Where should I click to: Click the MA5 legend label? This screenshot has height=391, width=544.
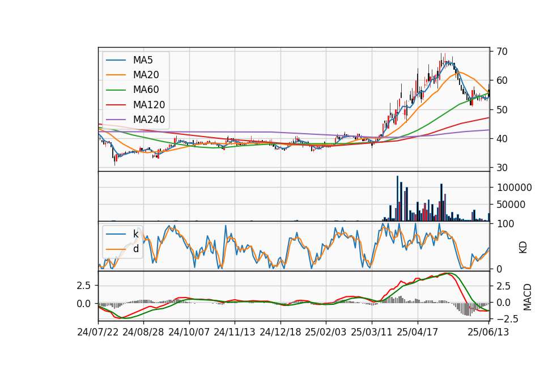(143, 60)
